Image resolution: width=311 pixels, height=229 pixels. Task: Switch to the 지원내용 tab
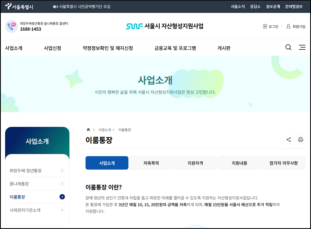240,163
